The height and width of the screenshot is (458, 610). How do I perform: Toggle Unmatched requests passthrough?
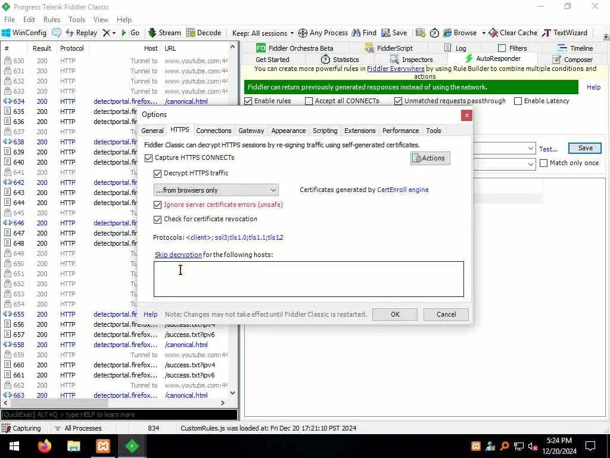click(x=398, y=101)
